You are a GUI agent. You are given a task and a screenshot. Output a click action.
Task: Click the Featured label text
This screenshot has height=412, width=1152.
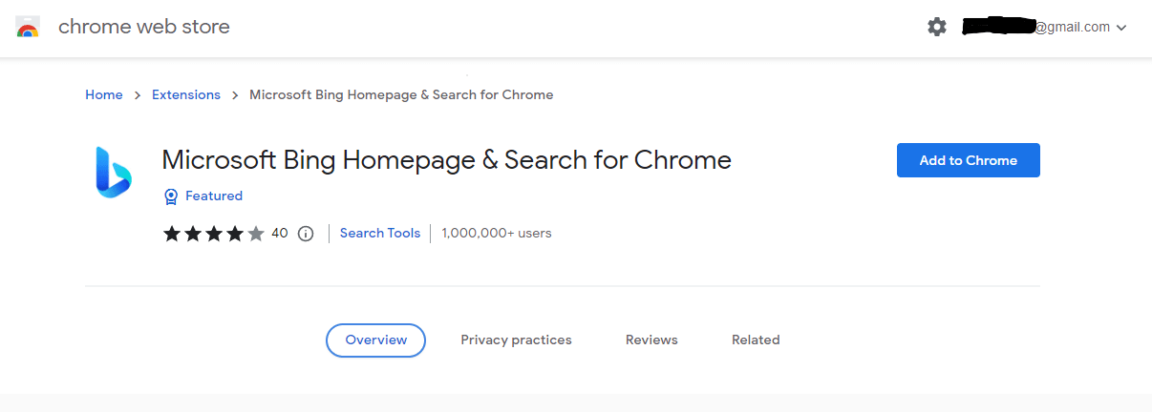pyautogui.click(x=214, y=196)
